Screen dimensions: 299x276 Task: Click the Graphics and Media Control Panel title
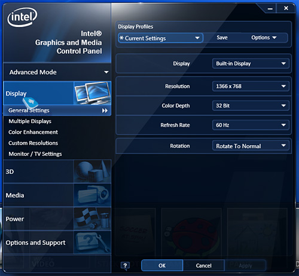tap(68, 42)
